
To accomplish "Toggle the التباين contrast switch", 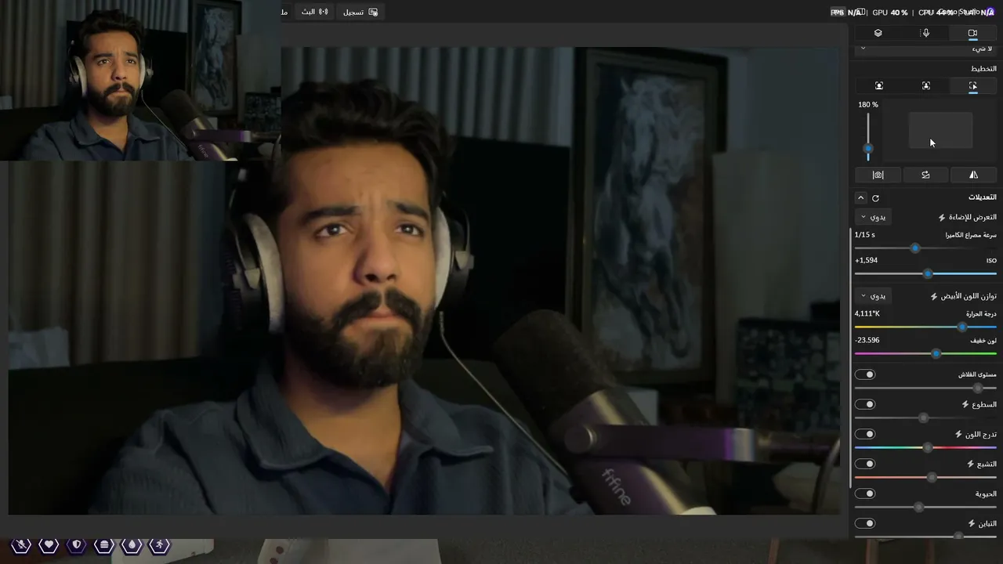I will point(865,523).
